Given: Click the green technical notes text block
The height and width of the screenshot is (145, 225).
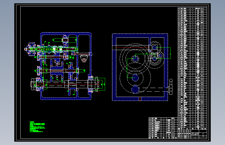Looking at the screenshot, I should pyautogui.click(x=37, y=127).
